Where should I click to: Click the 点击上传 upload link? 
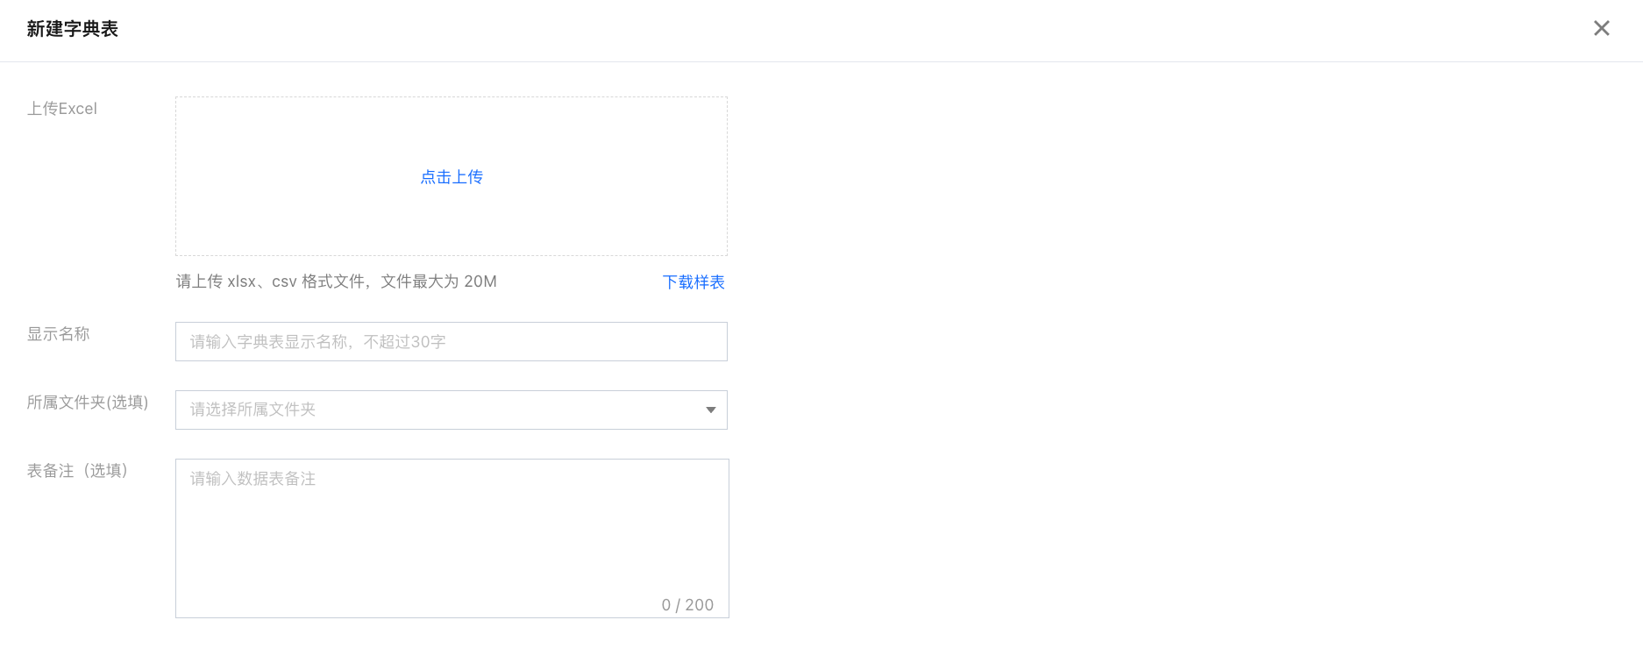pos(452,177)
